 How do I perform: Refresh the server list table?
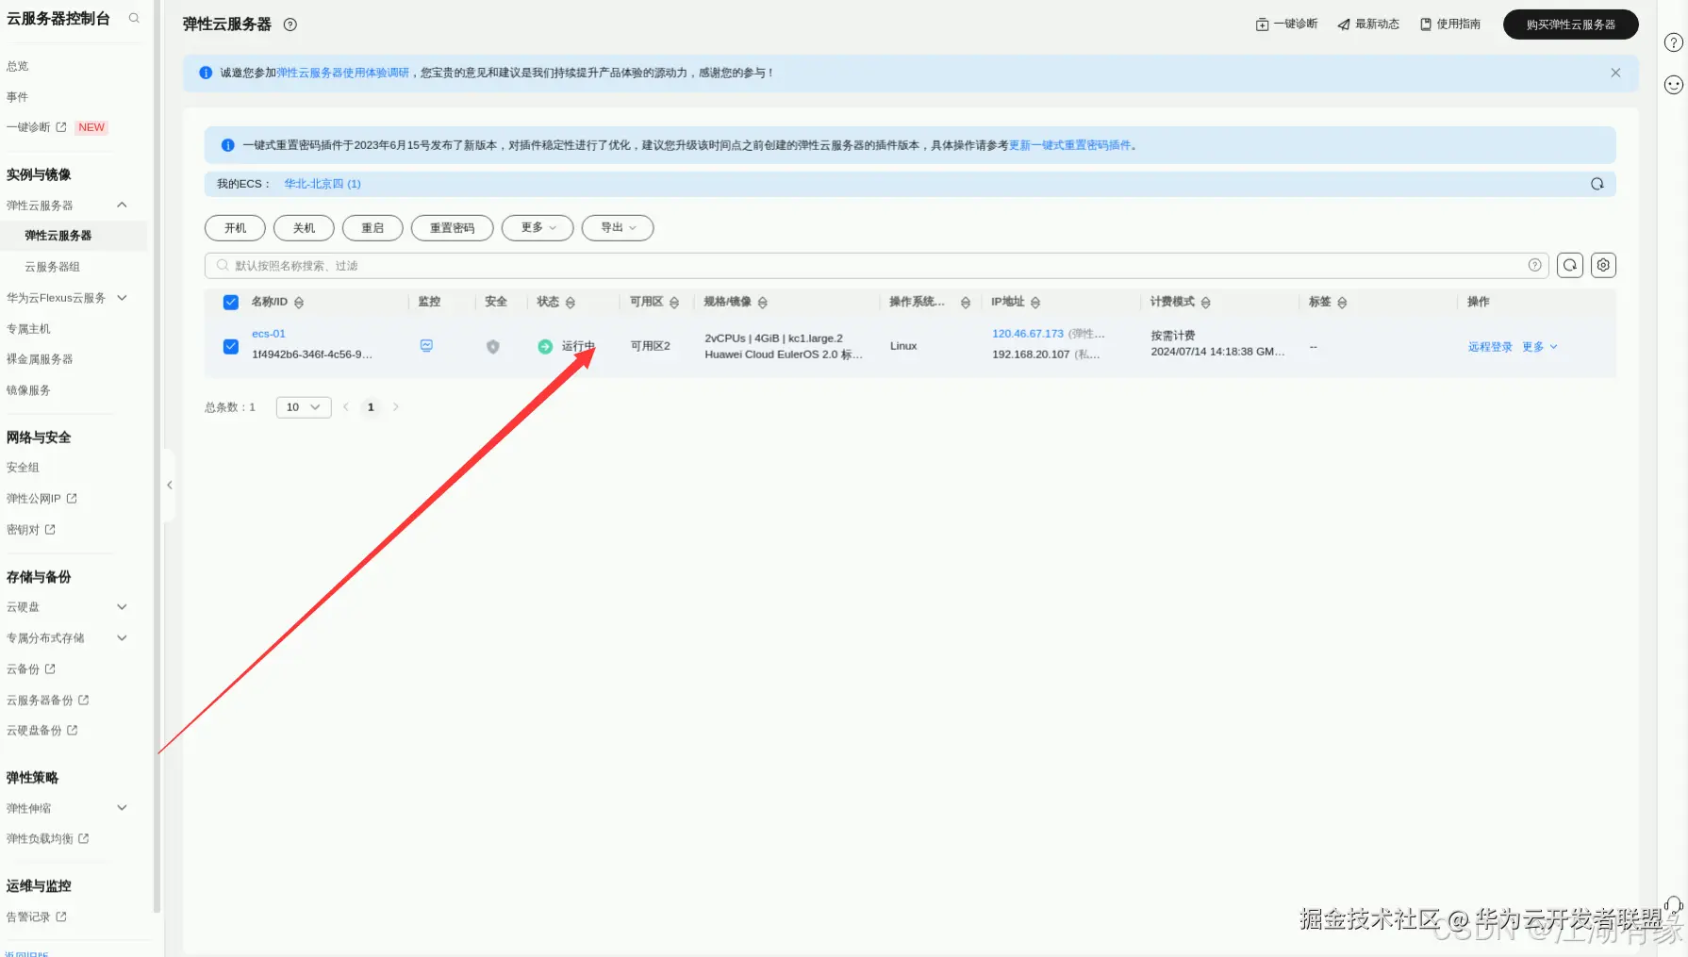(1570, 266)
